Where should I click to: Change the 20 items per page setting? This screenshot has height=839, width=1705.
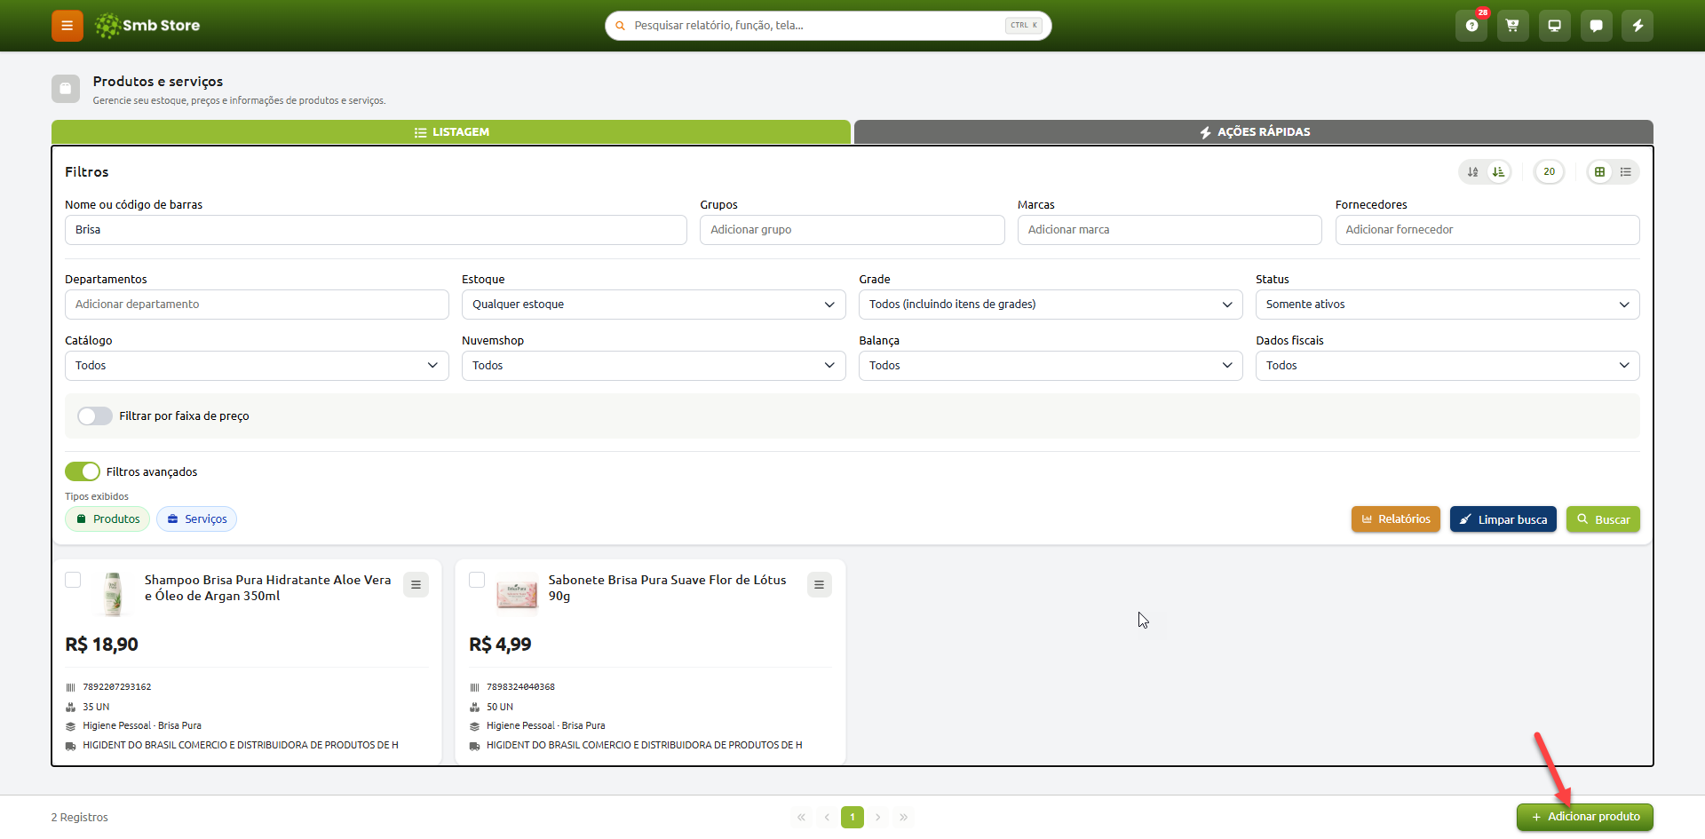click(x=1550, y=172)
